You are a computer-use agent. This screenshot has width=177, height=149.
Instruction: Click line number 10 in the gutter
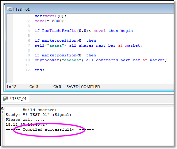[28, 60]
